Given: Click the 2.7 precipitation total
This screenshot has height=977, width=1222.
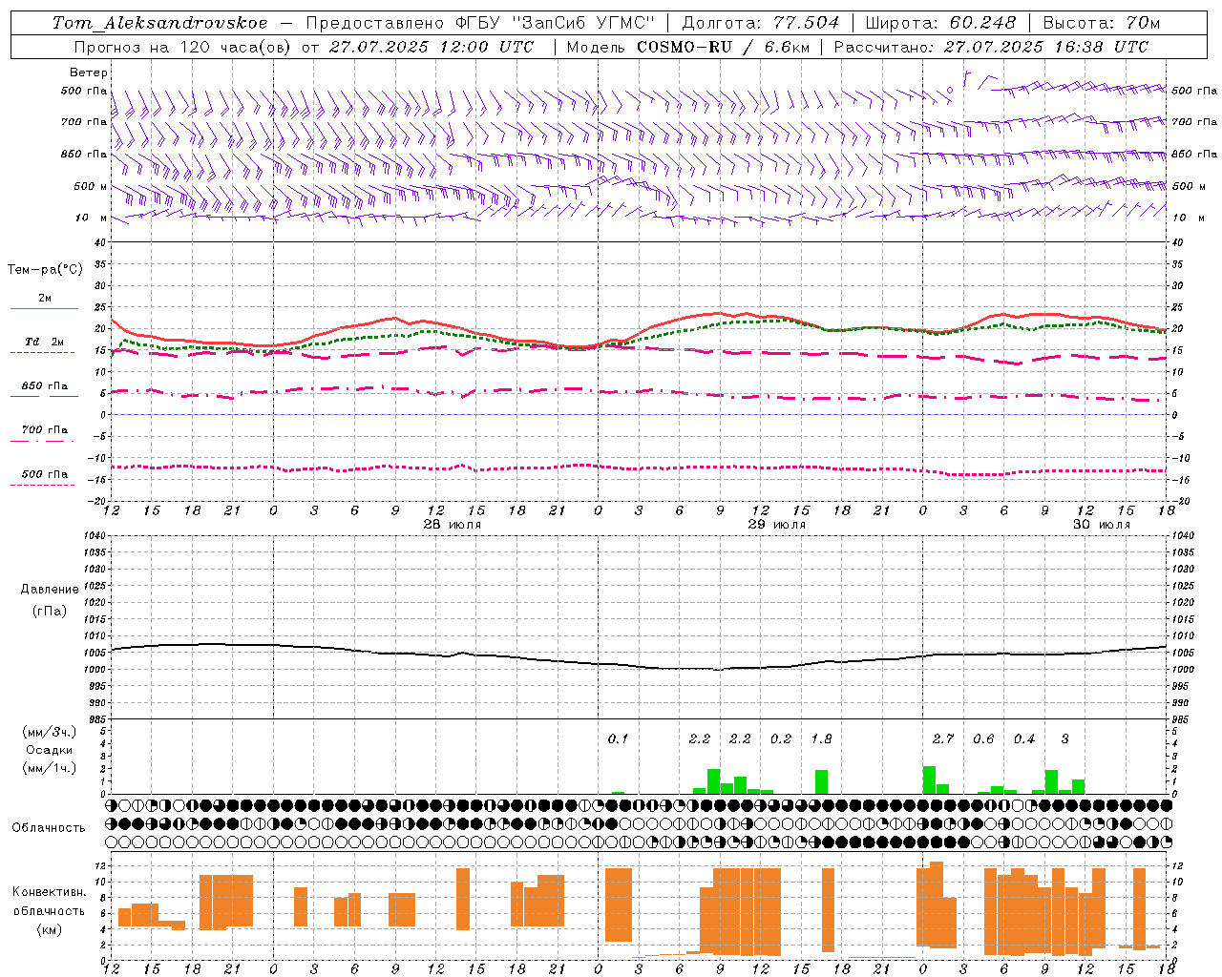Looking at the screenshot, I should [943, 738].
